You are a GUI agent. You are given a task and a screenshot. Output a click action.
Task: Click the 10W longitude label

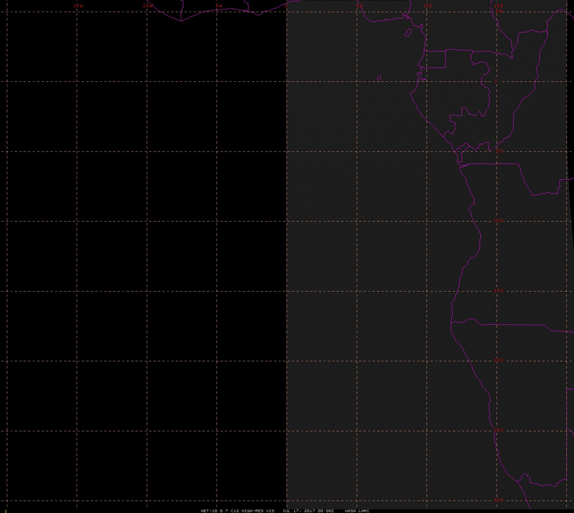pyautogui.click(x=148, y=6)
